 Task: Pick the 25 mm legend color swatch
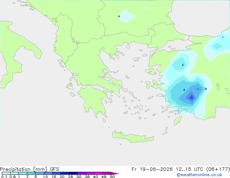pos(73,173)
